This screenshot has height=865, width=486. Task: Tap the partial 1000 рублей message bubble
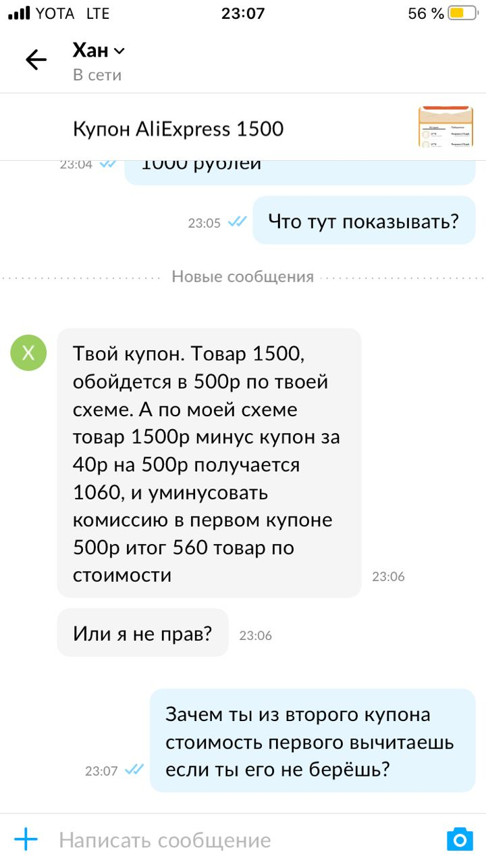click(300, 172)
